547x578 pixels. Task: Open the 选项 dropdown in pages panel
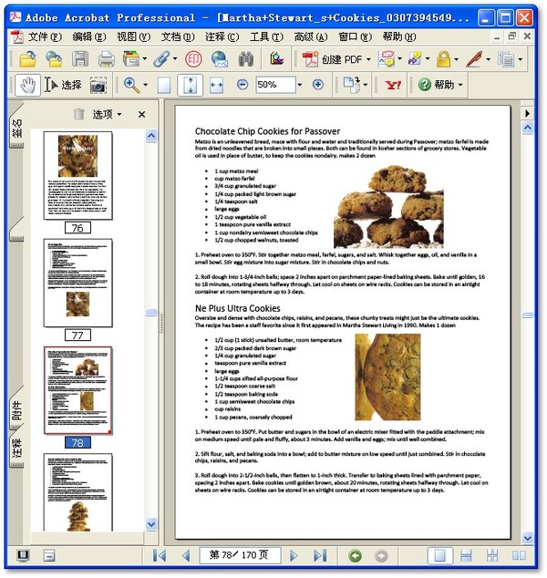[108, 114]
